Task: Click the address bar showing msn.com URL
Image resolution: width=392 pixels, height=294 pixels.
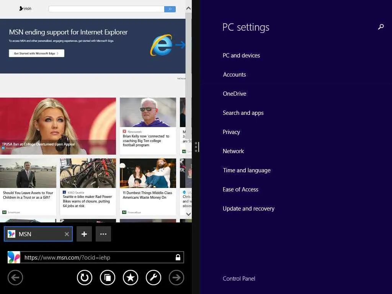Action: (x=102, y=257)
